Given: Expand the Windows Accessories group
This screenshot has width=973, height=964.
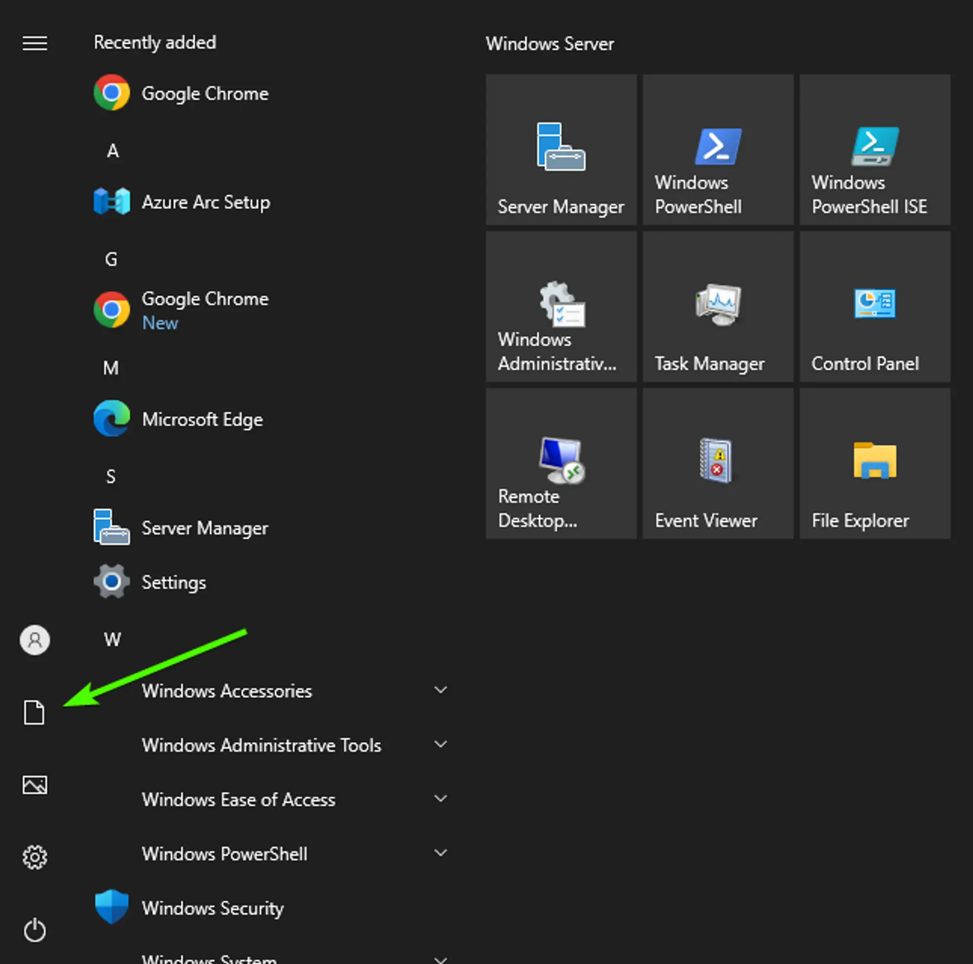Looking at the screenshot, I should [x=227, y=691].
